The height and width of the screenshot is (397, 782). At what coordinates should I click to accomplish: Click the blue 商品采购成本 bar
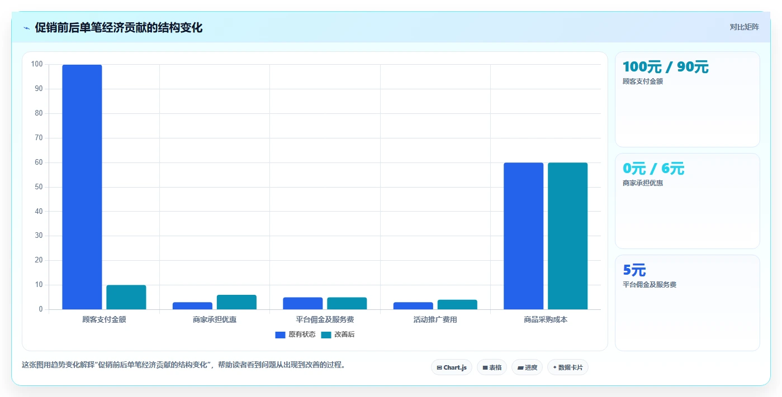click(524, 236)
